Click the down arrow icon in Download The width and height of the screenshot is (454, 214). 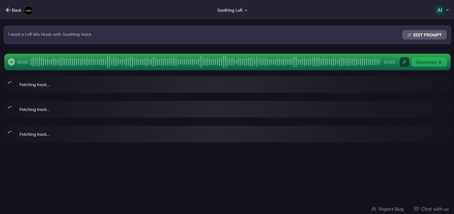pyautogui.click(x=440, y=62)
